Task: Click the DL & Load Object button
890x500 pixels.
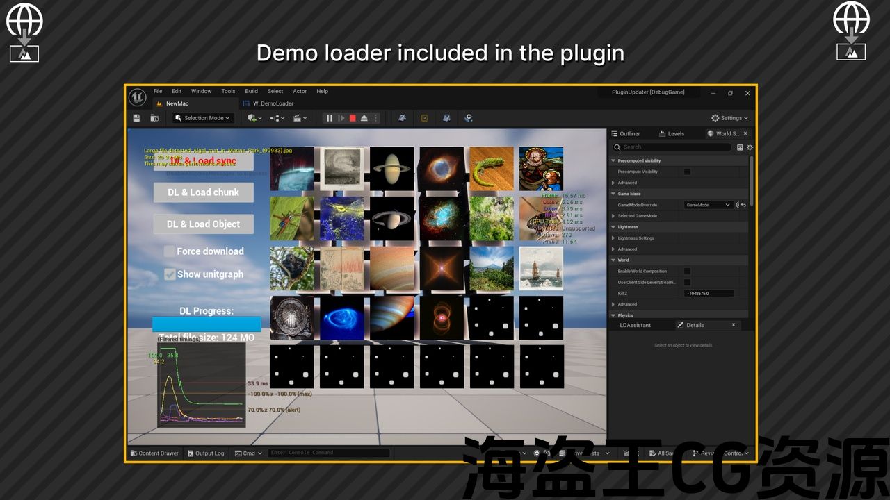Action: [203, 224]
